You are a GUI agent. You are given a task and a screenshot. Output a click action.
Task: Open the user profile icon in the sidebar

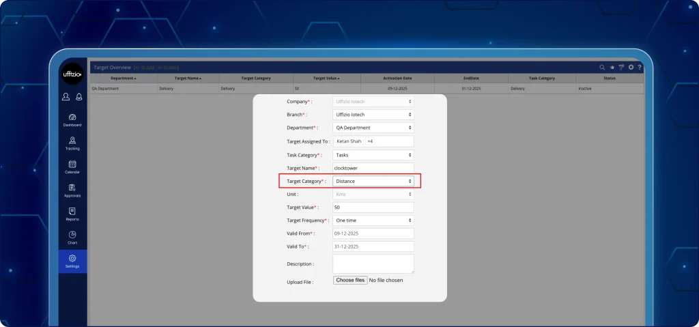66,97
